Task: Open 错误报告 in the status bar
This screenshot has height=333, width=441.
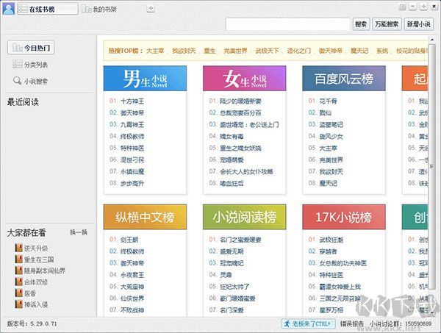Action: tap(351, 323)
